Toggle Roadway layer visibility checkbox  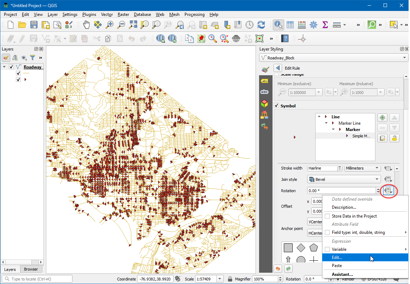[11, 67]
